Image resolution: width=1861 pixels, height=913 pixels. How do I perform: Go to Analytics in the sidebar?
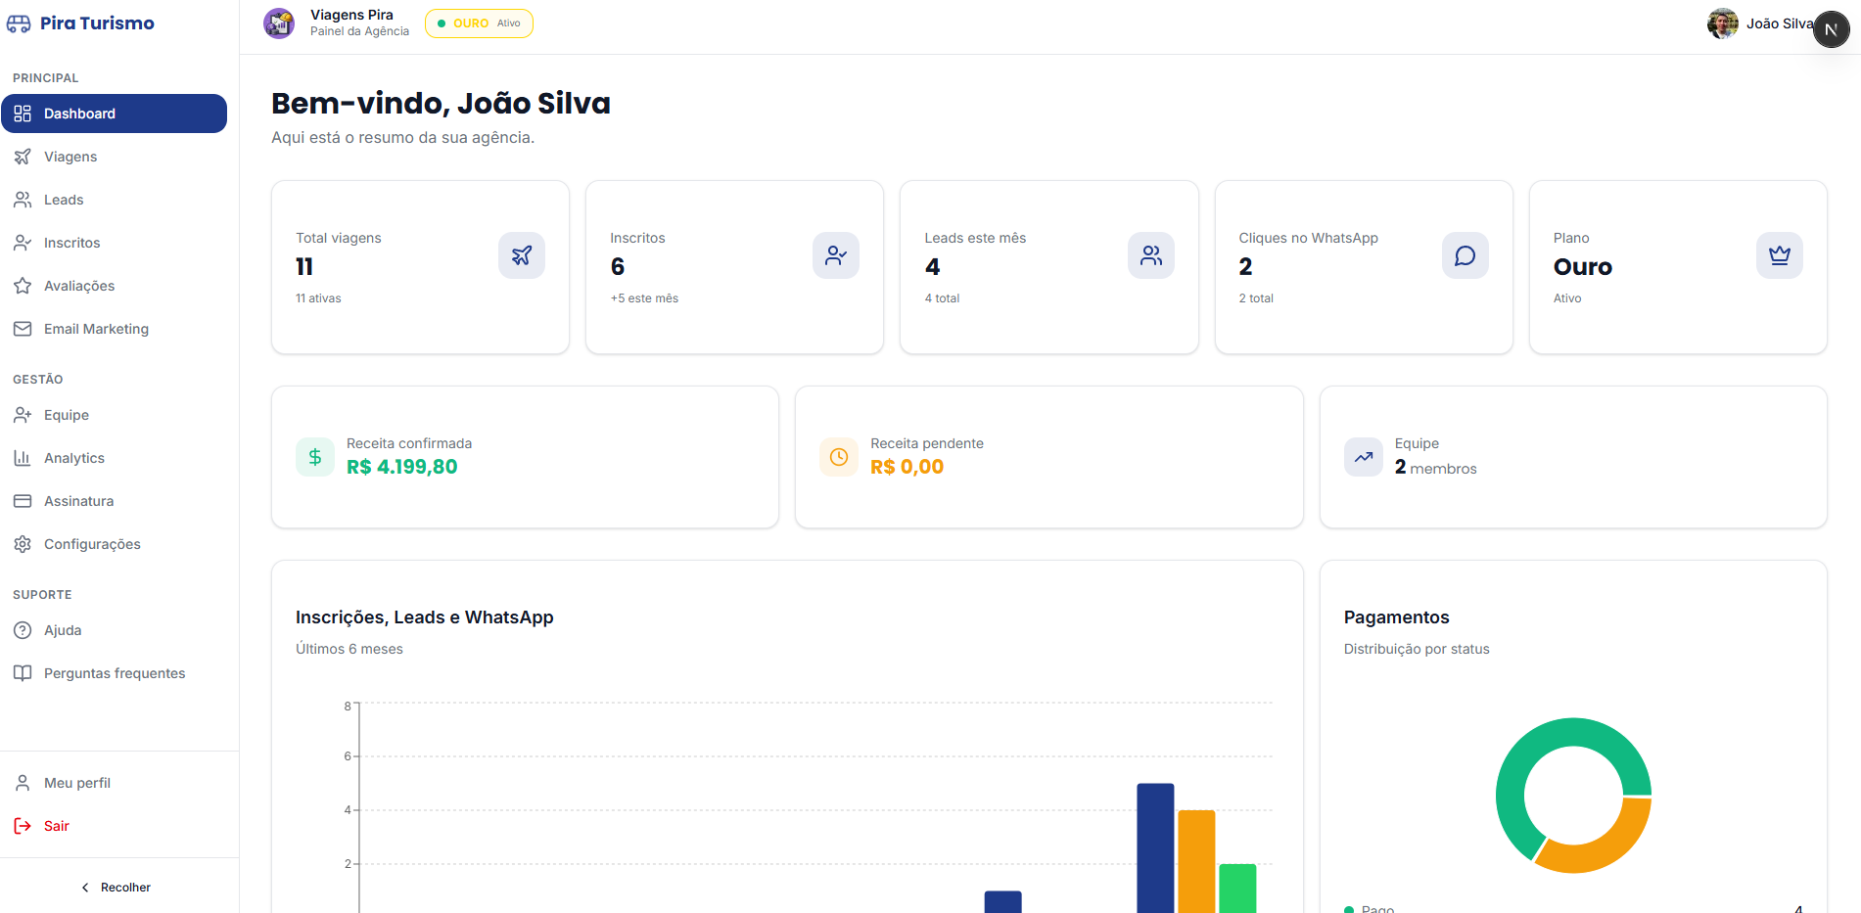pos(74,458)
